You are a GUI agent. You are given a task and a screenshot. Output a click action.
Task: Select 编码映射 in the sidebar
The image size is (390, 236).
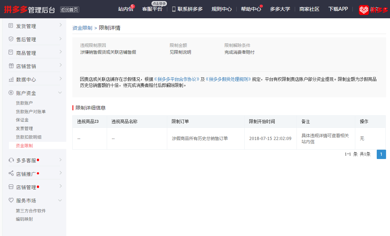(x=24, y=219)
